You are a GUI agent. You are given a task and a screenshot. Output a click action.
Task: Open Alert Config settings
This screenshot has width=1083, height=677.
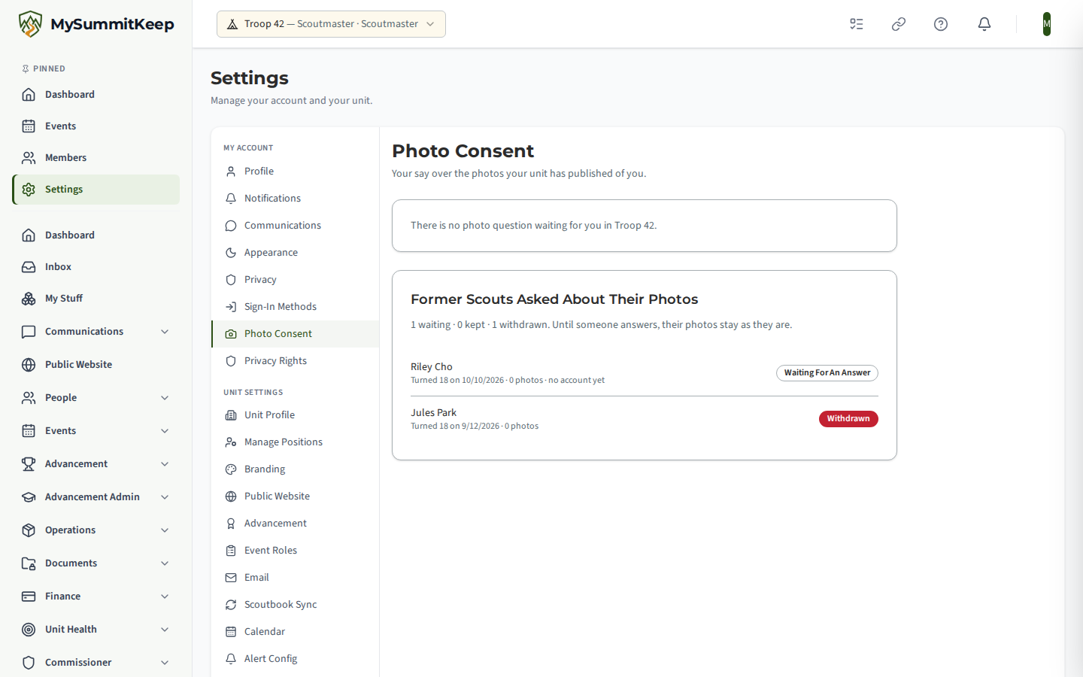(295, 659)
